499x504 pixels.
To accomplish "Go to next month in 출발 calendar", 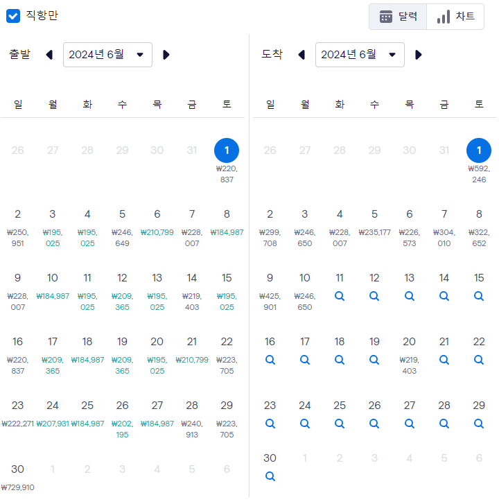I will [166, 55].
